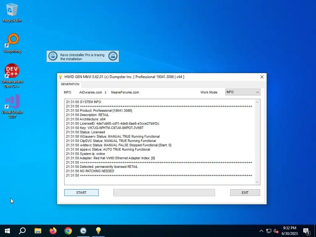Click the 'System is: online' log line
This screenshot has width=316, height=237.
point(85,154)
